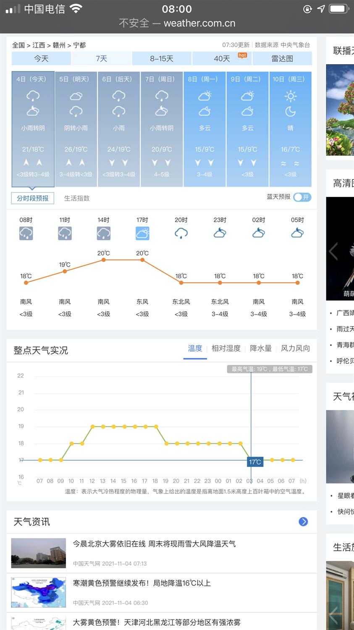Switch to the 7天 forecast tab
The image size is (354, 630).
pos(101,58)
